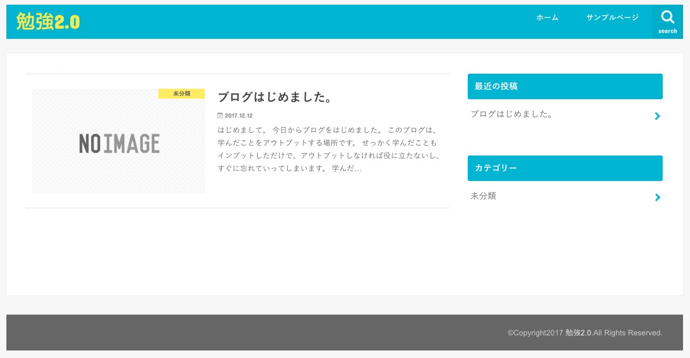
Task: Click the 勉強2.0 site logo
Action: pos(48,21)
